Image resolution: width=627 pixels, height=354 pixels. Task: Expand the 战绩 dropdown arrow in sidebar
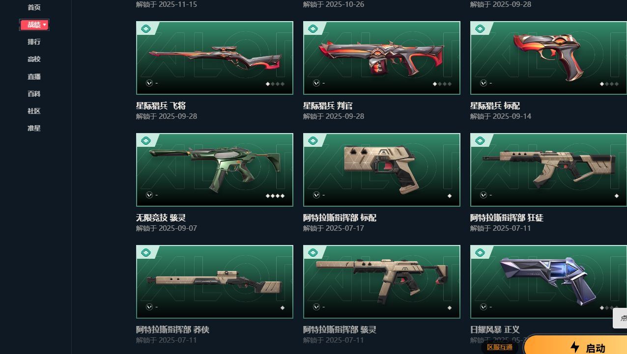(45, 25)
